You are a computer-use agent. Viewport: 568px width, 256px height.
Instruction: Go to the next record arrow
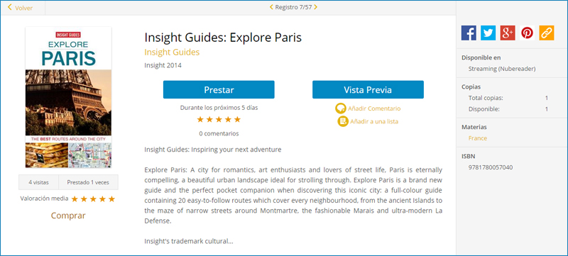[315, 7]
